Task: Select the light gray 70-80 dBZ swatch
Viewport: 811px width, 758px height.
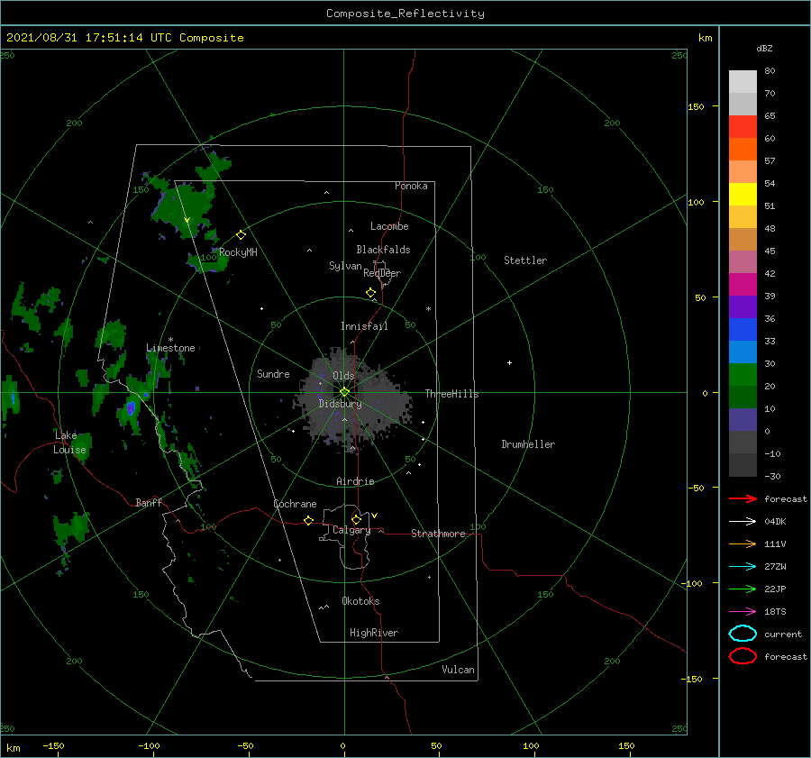Action: (x=743, y=82)
